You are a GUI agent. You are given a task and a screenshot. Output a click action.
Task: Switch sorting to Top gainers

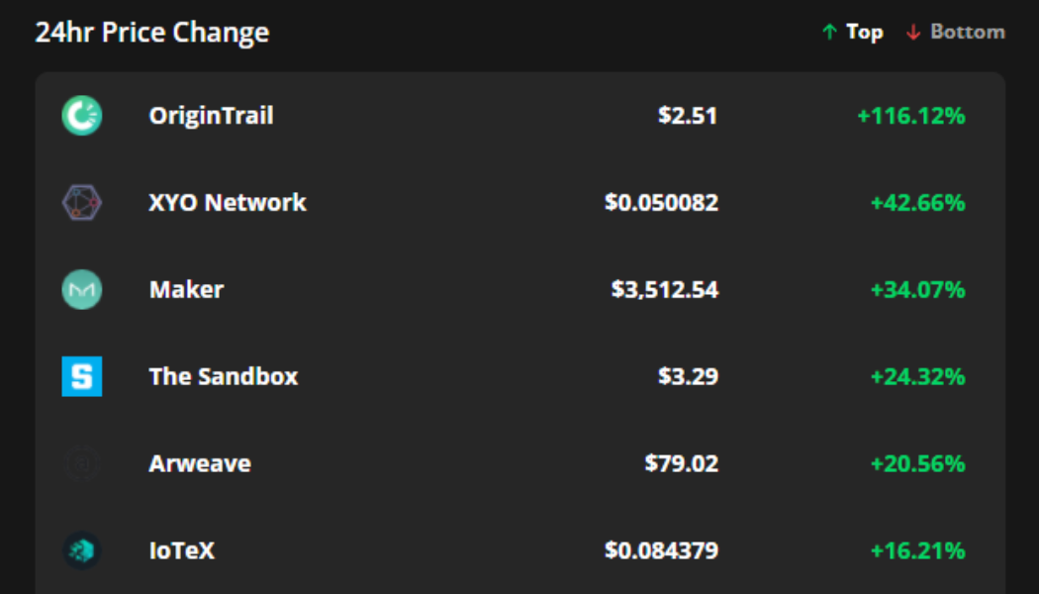pyautogui.click(x=863, y=32)
